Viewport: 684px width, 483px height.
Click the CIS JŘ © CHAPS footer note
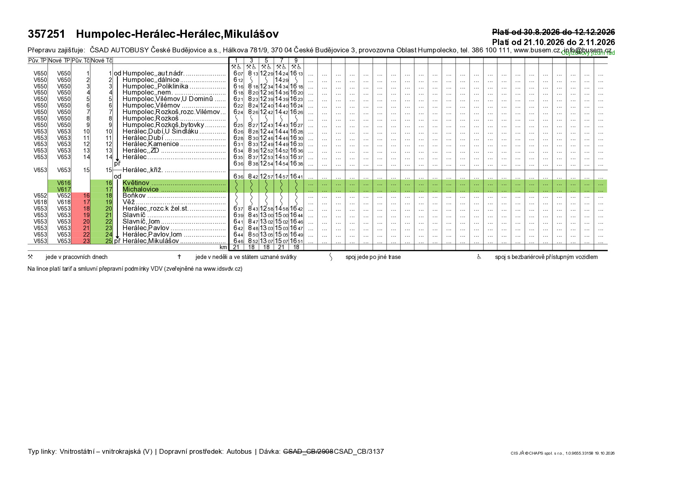click(x=563, y=453)
